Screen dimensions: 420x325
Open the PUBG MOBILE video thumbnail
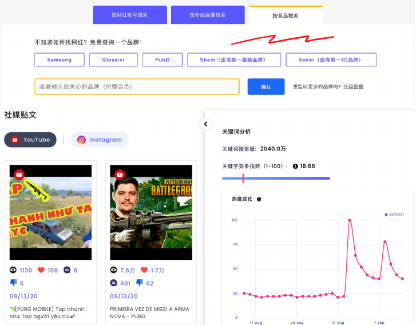pyautogui.click(x=50, y=212)
